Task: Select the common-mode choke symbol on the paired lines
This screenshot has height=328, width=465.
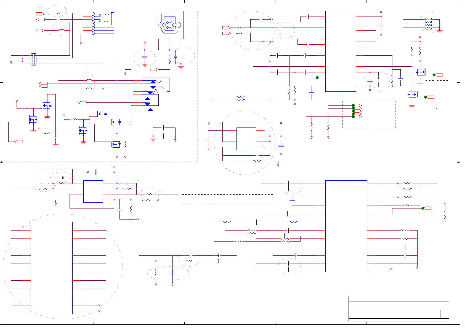Action: point(219,258)
